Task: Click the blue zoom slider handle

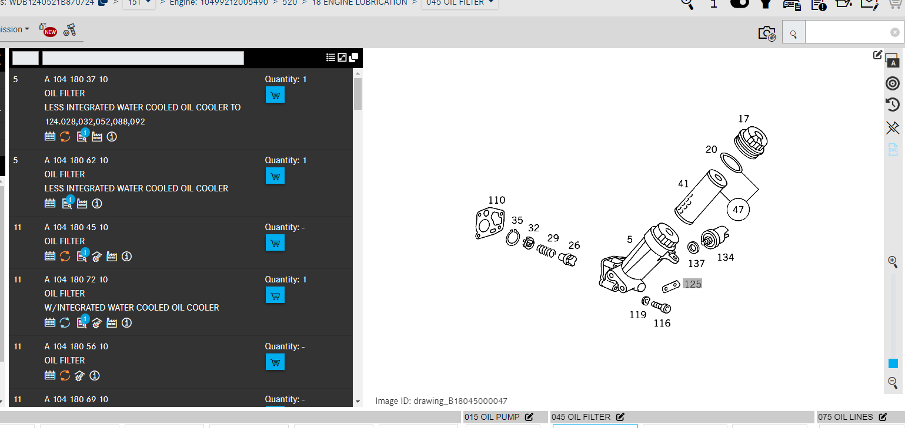Action: pos(893,363)
